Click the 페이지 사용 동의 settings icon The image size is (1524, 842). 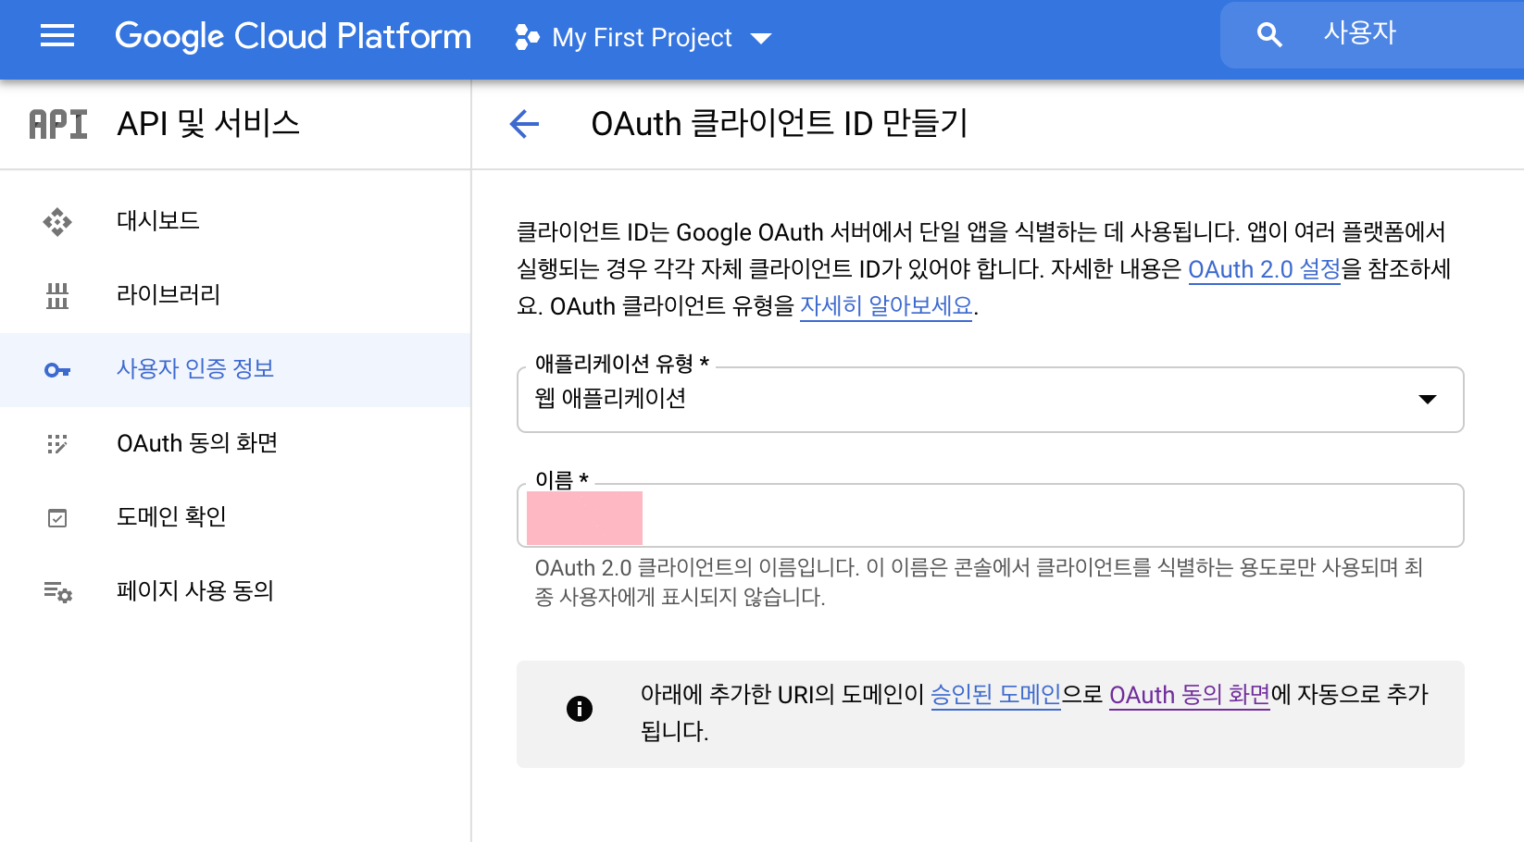coord(57,592)
